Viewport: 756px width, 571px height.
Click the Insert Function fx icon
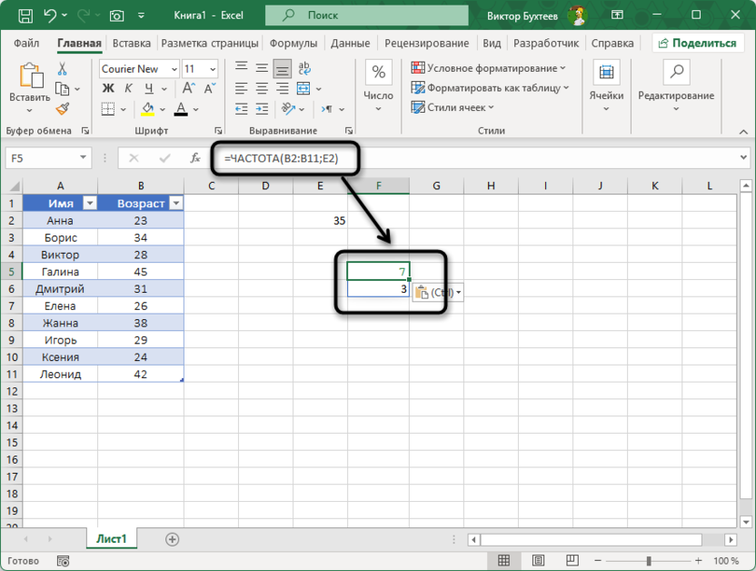point(194,157)
